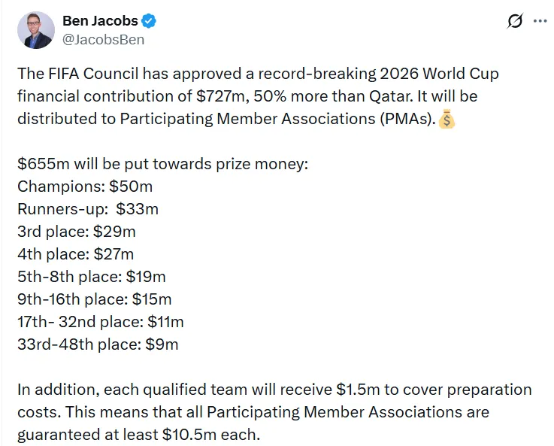Click the "$655m will be put towards prize money" line
The image size is (554, 446).
tap(162, 164)
